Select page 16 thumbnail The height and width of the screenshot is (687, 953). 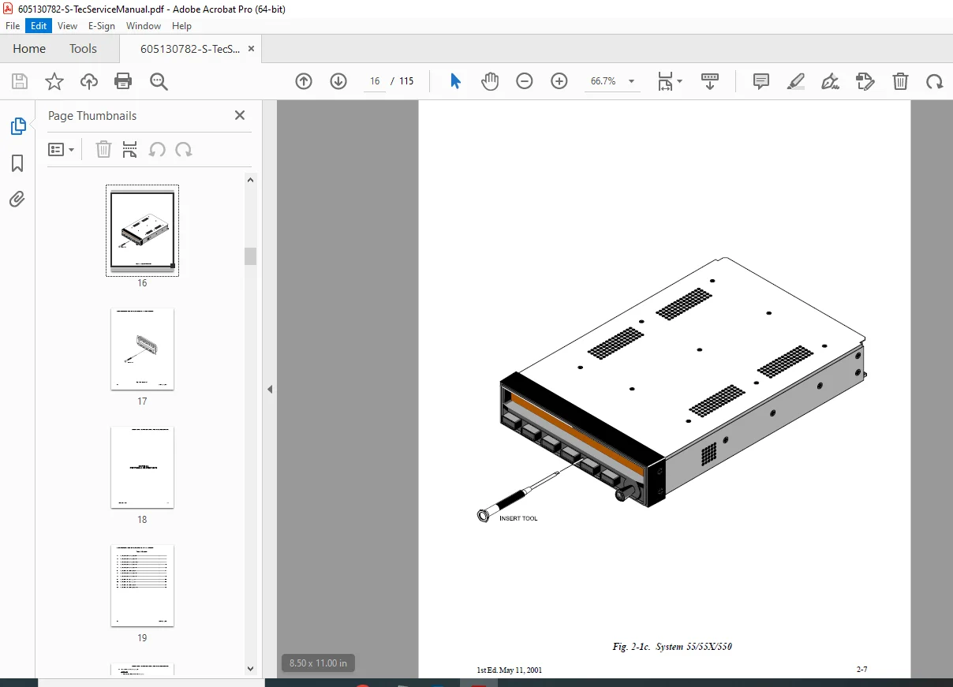point(142,230)
